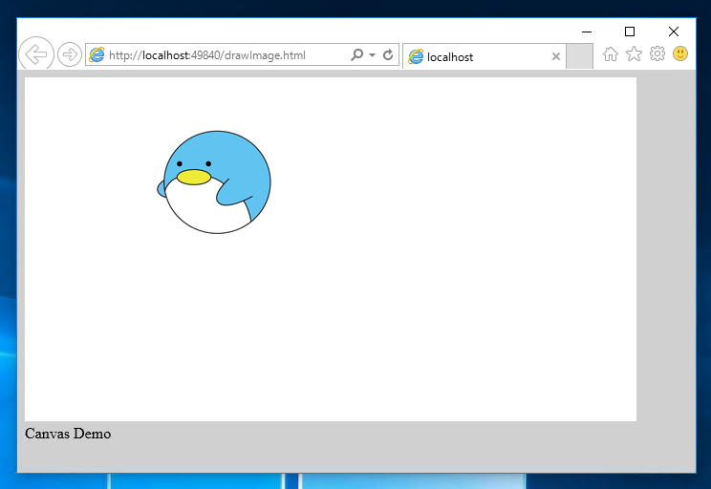Go back with the browser back arrow
This screenshot has height=489, width=711.
pyautogui.click(x=36, y=54)
